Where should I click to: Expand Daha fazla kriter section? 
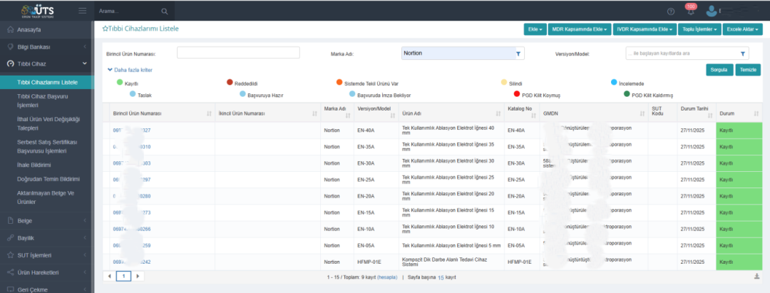point(130,70)
